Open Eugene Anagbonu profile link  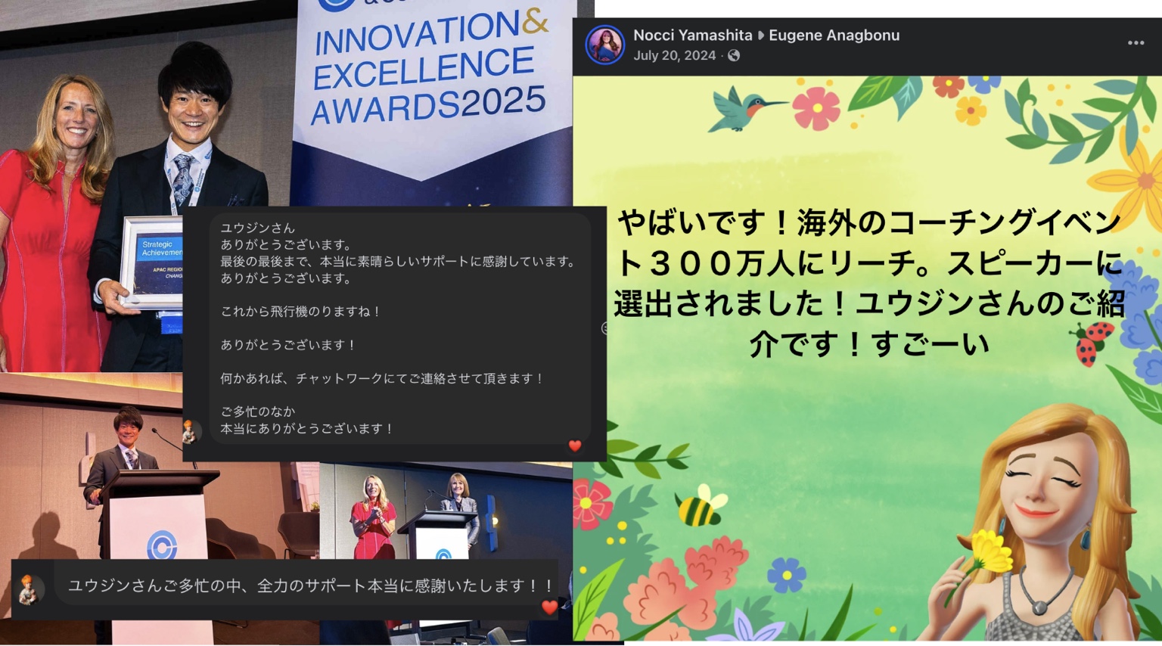(x=834, y=35)
